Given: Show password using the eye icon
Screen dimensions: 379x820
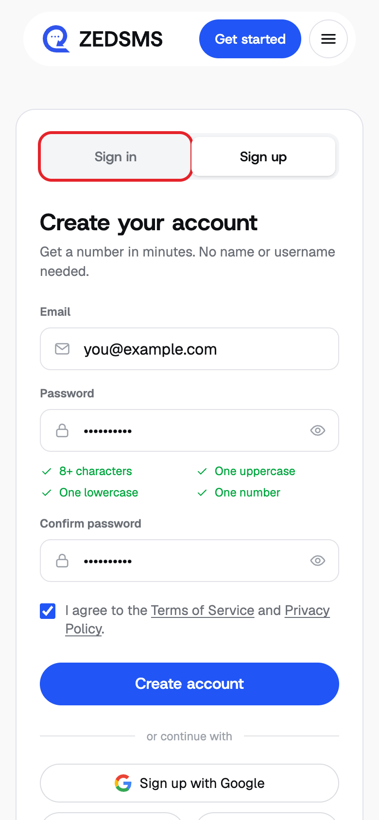Looking at the screenshot, I should click(x=318, y=430).
